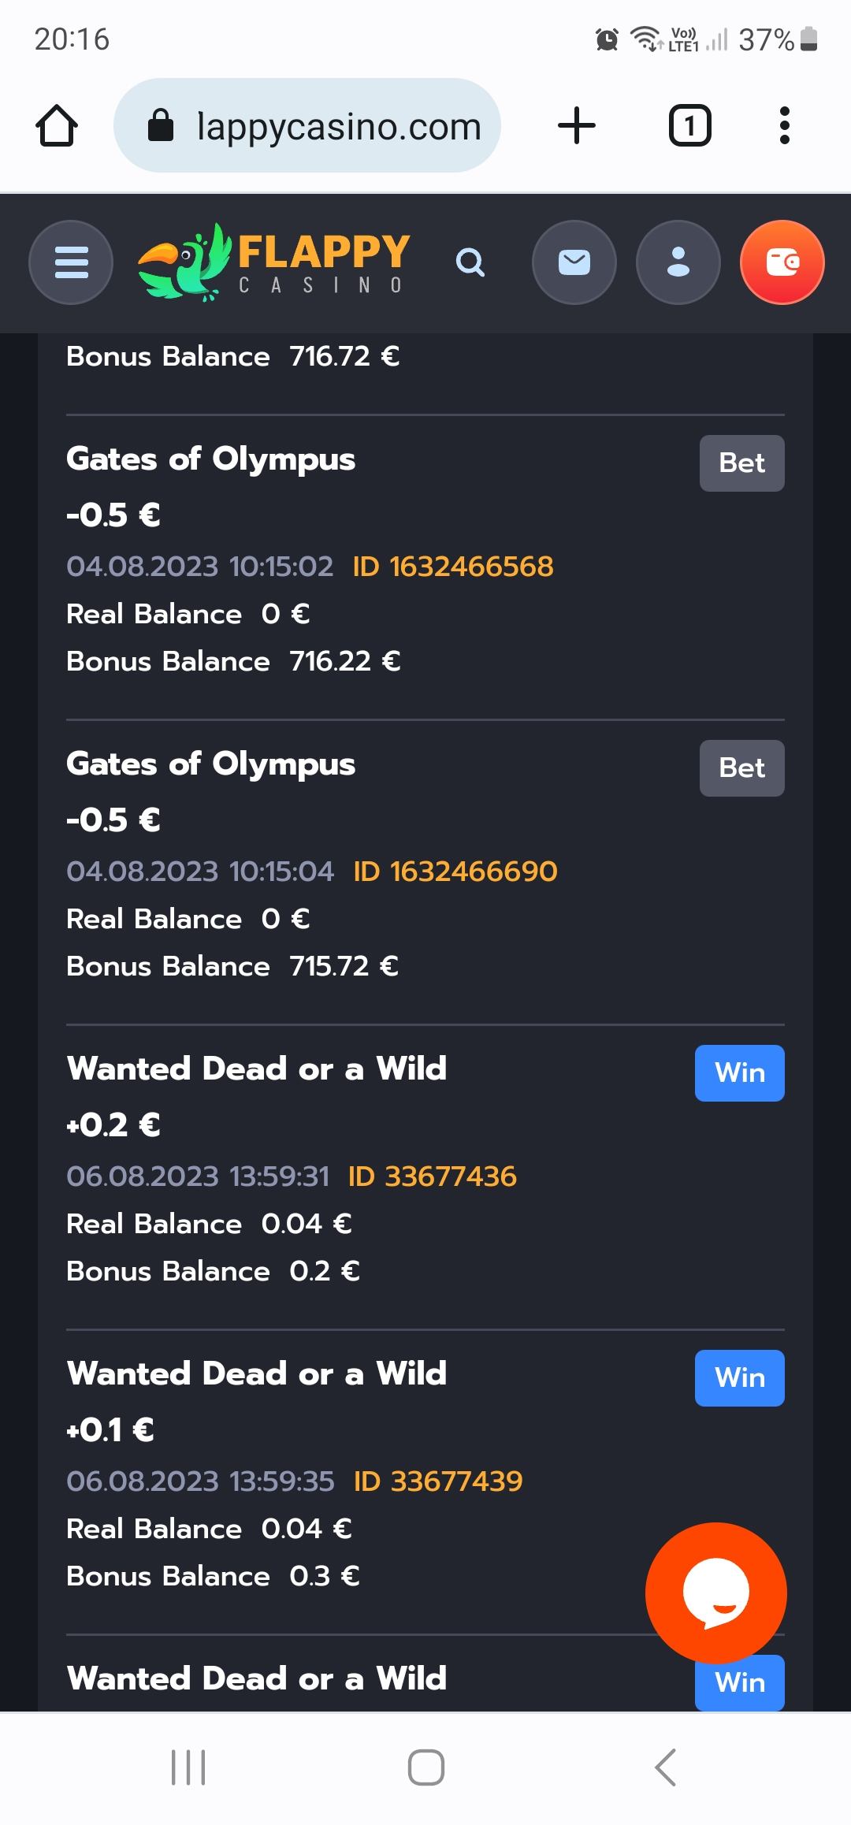Click Win tag for ID 33677436
This screenshot has height=1825, width=851.
coord(739,1073)
